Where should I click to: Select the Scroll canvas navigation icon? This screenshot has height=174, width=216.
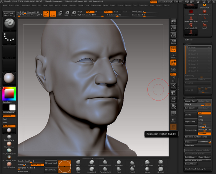coord(173,22)
